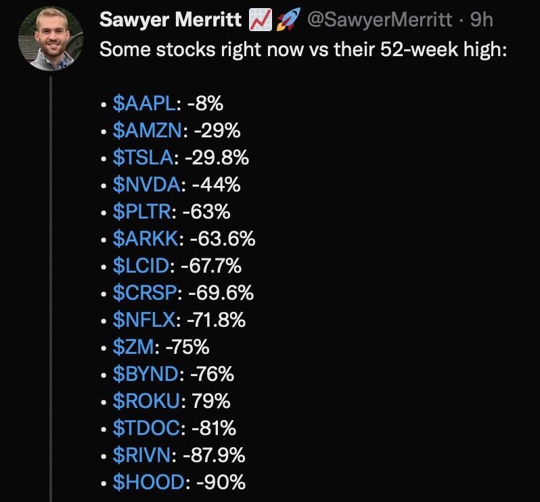Click the Sawyer Merritt display name
The image size is (540, 502).
point(171,19)
